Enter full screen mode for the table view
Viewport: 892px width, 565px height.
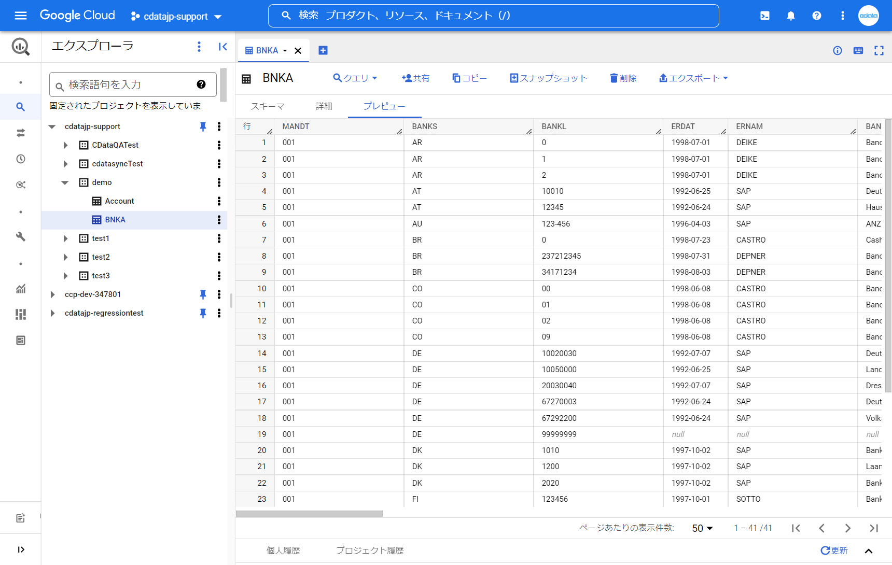[880, 50]
